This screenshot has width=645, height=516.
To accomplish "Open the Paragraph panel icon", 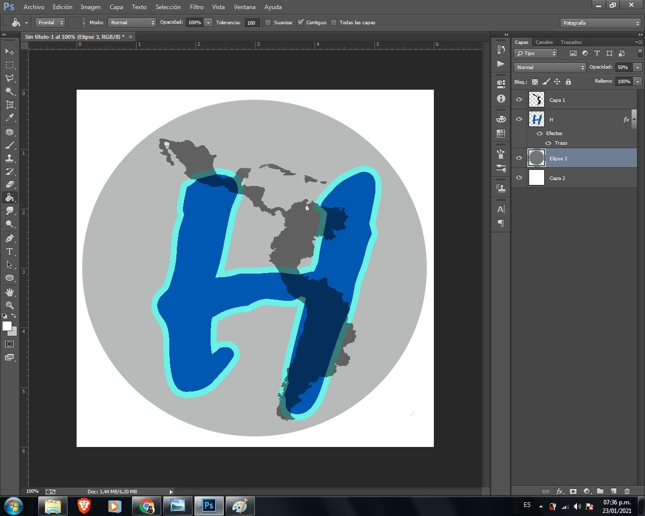I will click(x=501, y=223).
